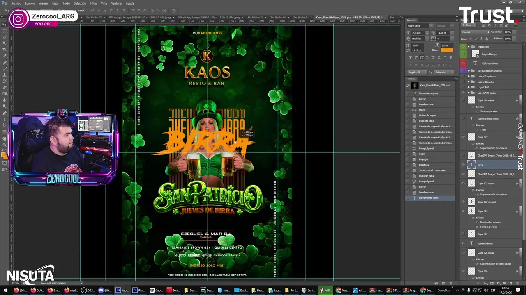
Task: Select the Blur tool
Action: [5, 100]
